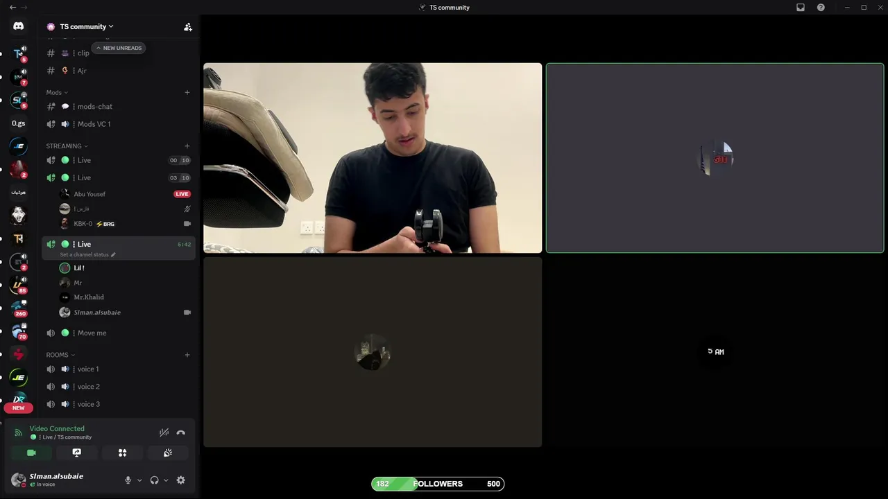Focus the green-outlined speaking participant tile
The image size is (888, 499).
coord(715,158)
